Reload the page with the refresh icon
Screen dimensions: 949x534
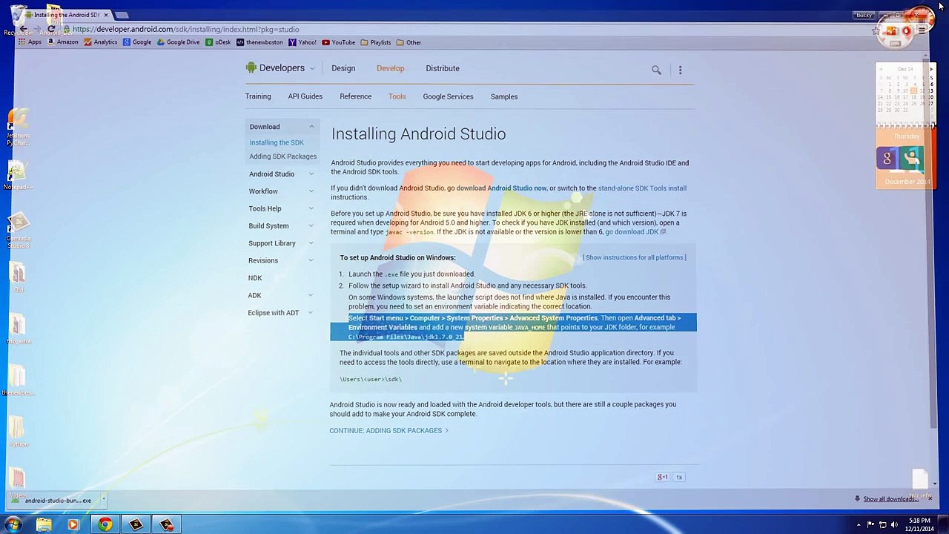[51, 29]
